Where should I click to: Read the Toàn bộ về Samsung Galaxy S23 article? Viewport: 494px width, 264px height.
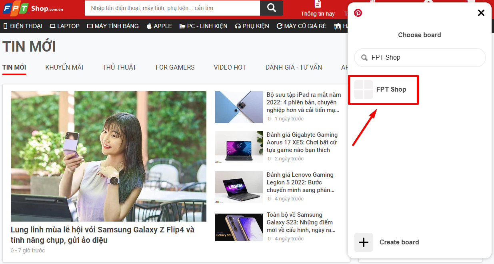click(301, 222)
